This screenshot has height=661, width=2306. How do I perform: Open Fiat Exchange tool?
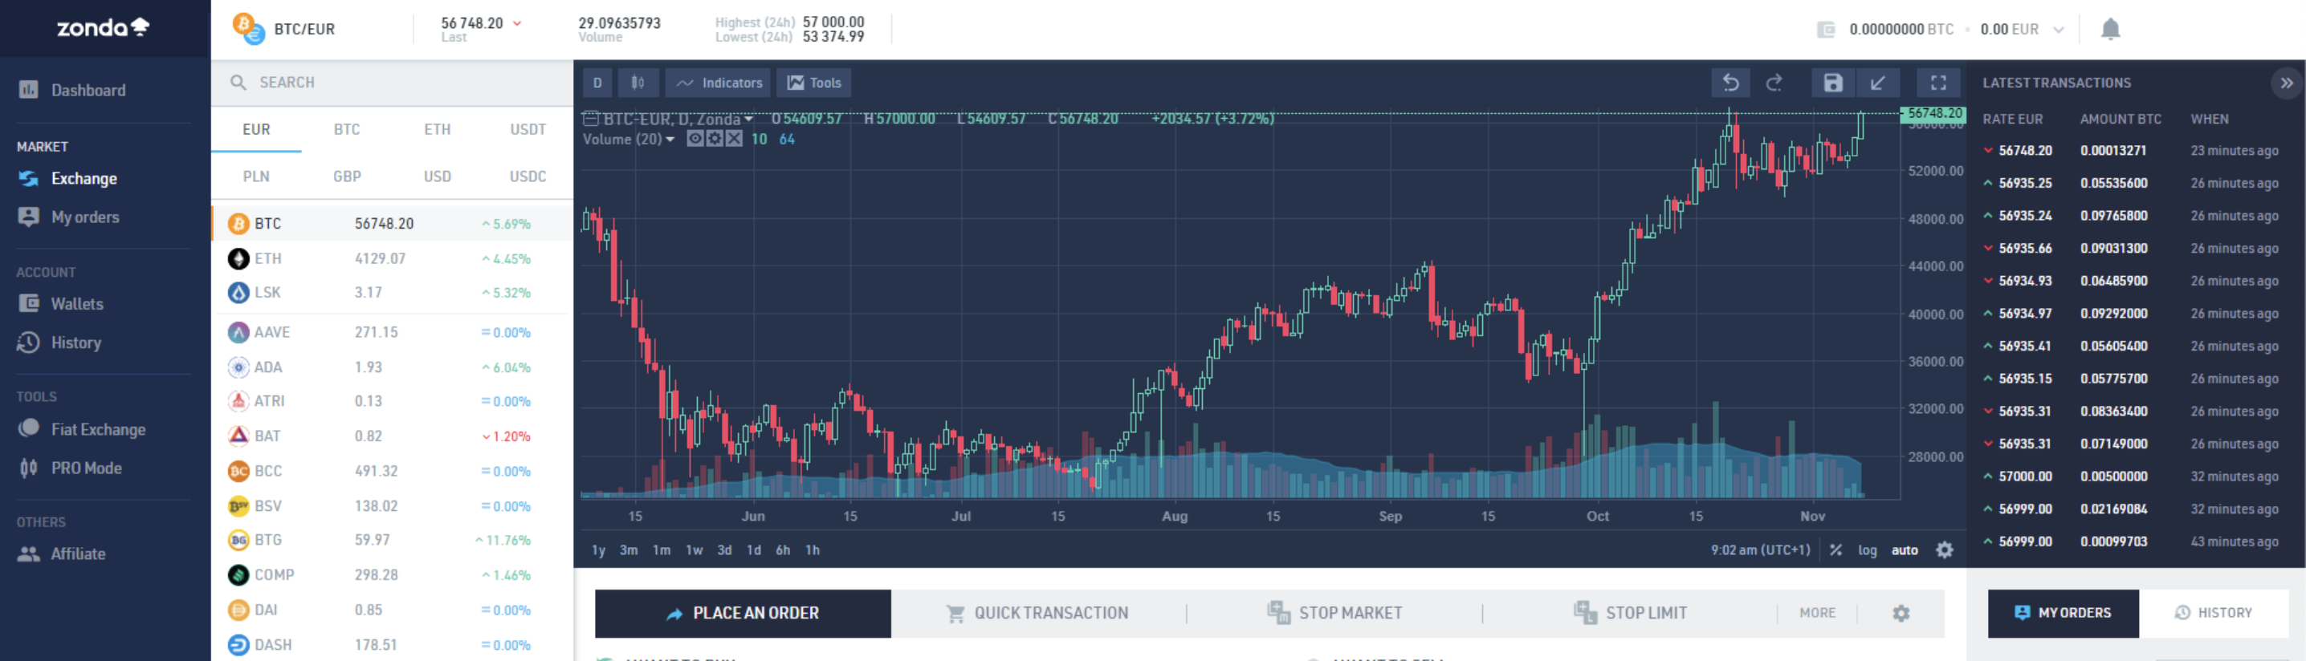(98, 429)
